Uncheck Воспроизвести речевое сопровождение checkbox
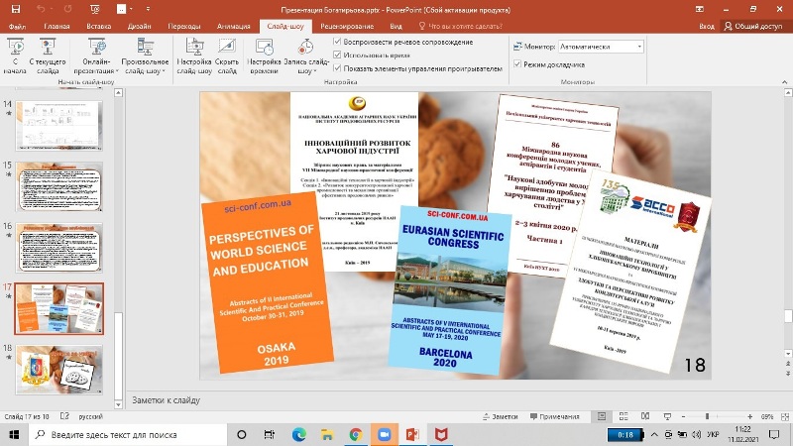This screenshot has height=446, width=793. coord(339,42)
